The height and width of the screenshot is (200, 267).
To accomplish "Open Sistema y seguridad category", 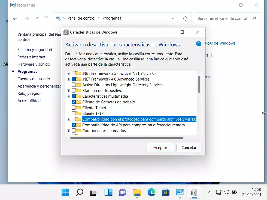I will click(x=35, y=50).
